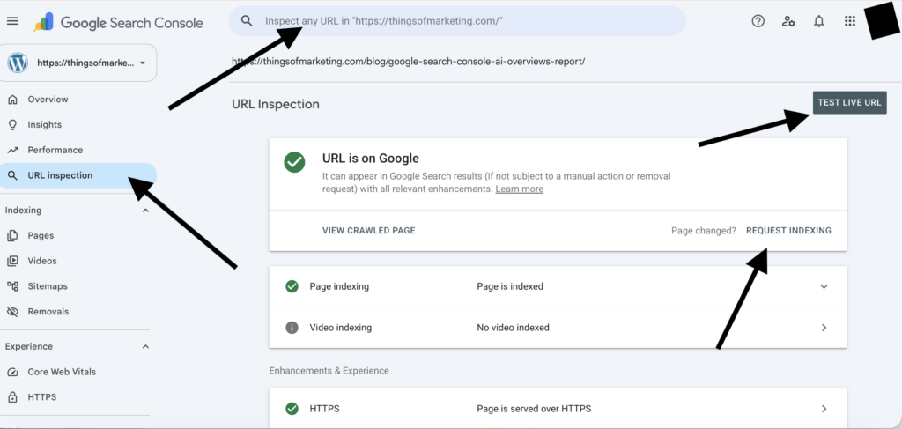Click REQUEST INDEXING
Viewport: 902px width, 429px height.
(788, 231)
